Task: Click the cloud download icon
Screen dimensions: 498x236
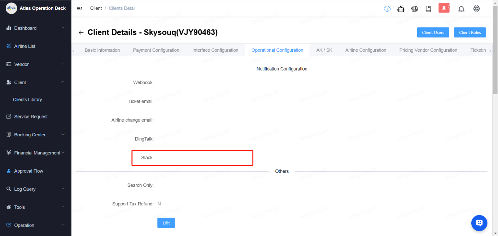Action: [387, 9]
